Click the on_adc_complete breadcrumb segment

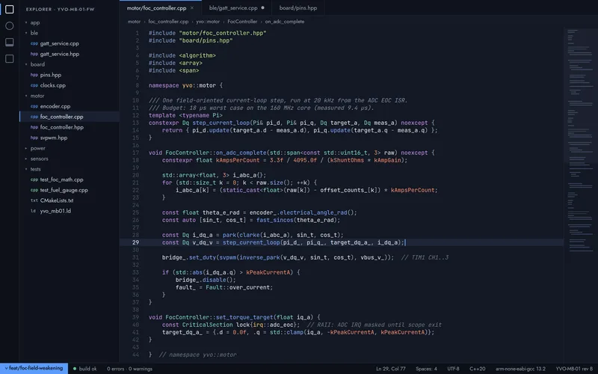pos(285,22)
